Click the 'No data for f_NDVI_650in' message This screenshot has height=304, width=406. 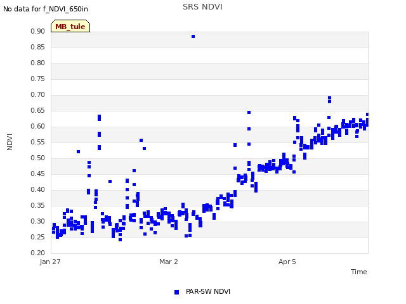(46, 9)
